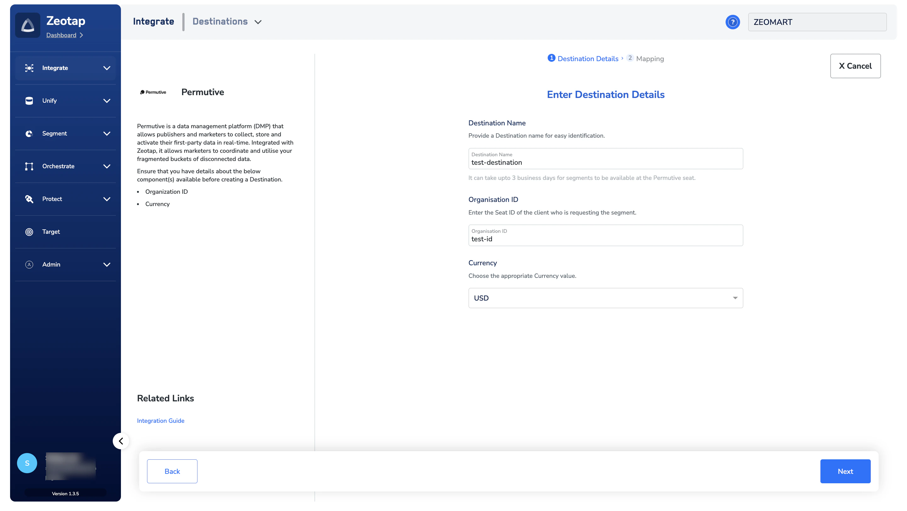Open the USD currency dropdown

coord(606,298)
